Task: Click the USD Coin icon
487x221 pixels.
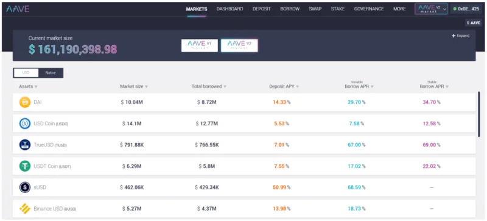Action: pos(25,124)
